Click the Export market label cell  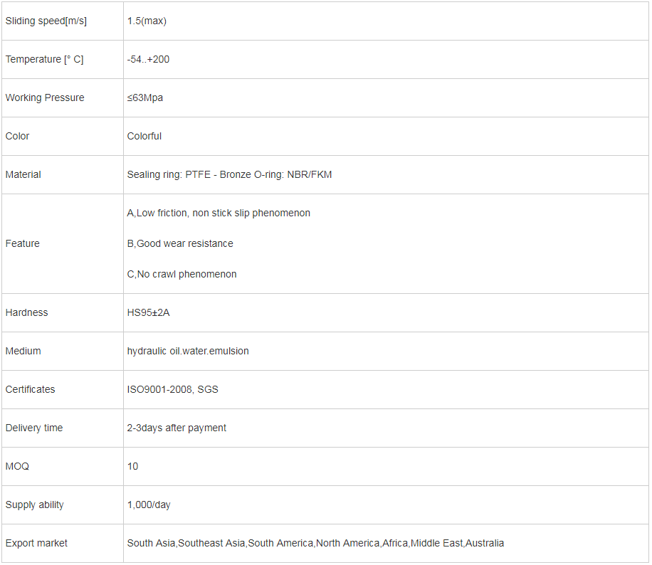click(x=63, y=544)
